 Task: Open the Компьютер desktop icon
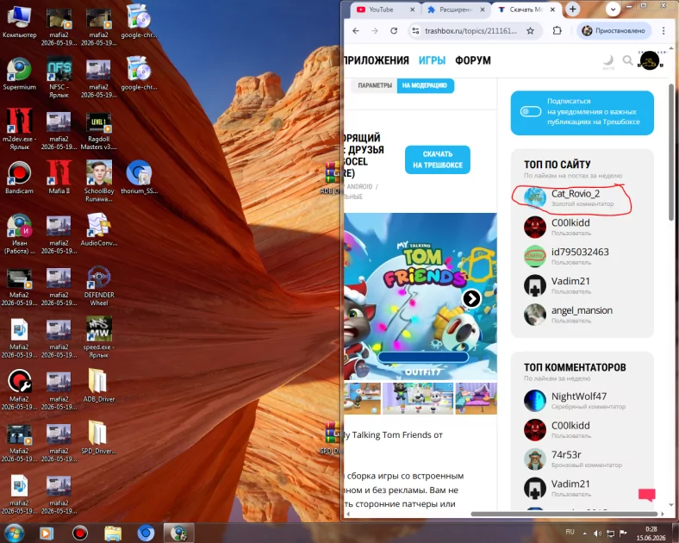(x=19, y=22)
